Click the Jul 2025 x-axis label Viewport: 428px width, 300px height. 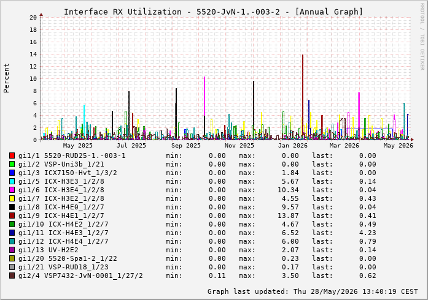point(131,146)
